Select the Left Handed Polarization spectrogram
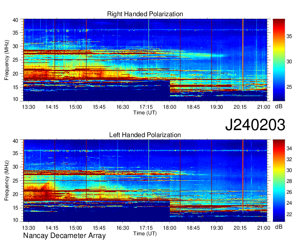Screen dimensions: 297x241 145,181
